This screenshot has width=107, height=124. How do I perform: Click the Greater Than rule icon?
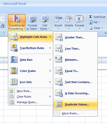[59, 37]
